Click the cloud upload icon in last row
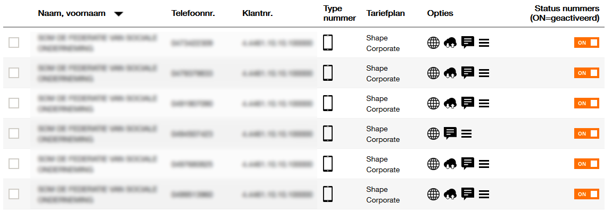 pos(450,194)
